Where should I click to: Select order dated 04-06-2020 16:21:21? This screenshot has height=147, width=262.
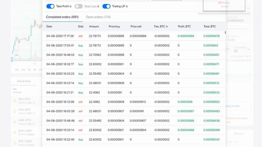pyautogui.click(x=134, y=93)
